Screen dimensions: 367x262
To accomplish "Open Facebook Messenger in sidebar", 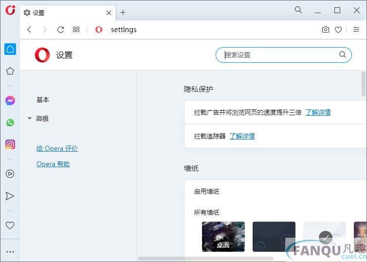I will (x=10, y=101).
